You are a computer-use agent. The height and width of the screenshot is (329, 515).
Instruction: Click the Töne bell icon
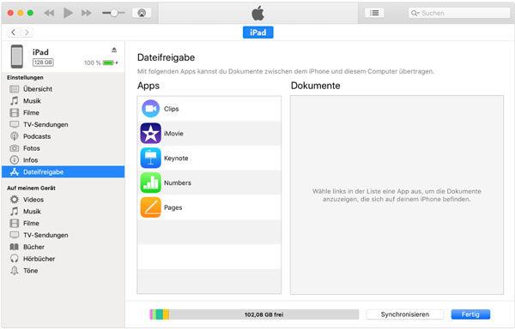14,271
